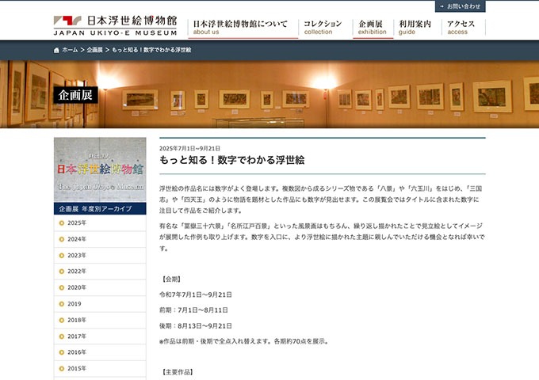Open the 2017年 archive
Viewport: 539px width, 380px height.
point(100,336)
